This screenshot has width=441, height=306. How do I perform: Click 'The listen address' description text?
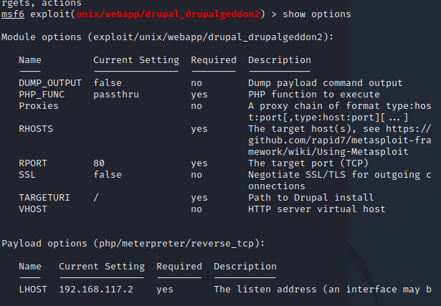265,290
